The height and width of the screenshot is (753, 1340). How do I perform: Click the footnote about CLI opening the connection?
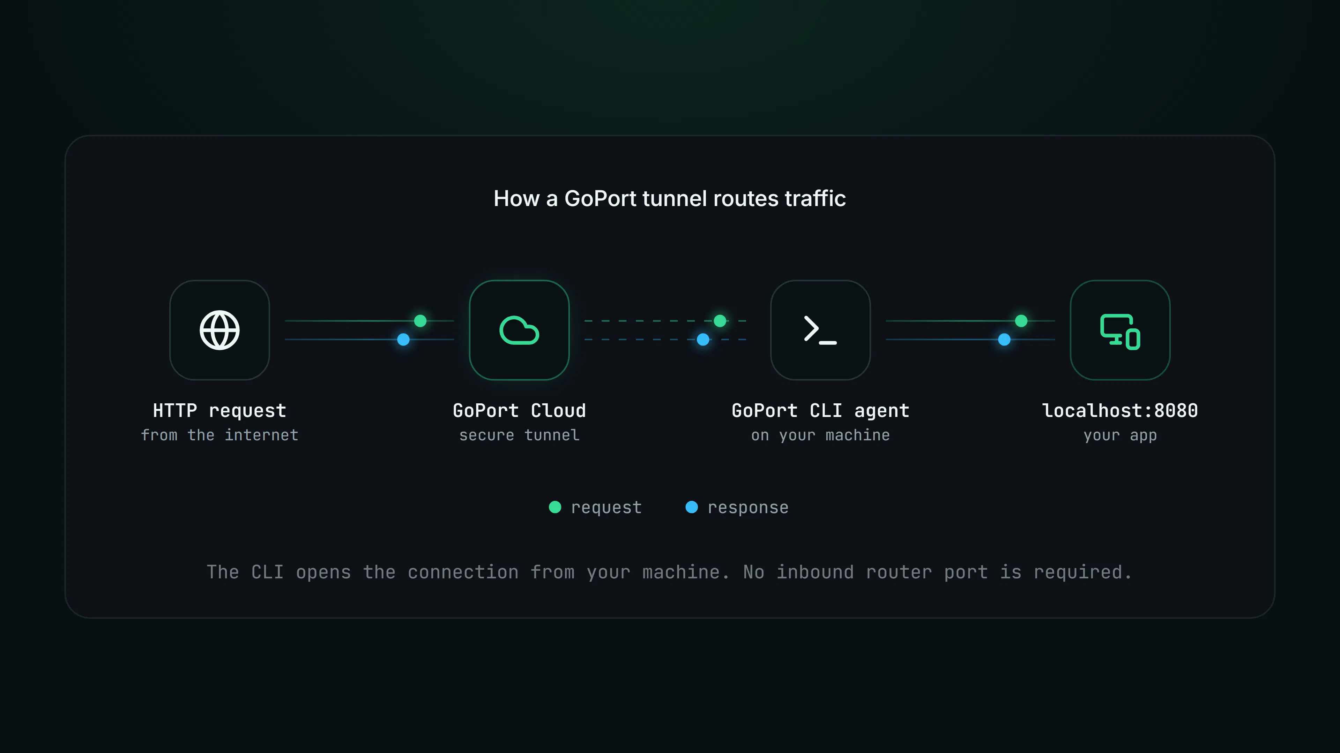pyautogui.click(x=670, y=572)
